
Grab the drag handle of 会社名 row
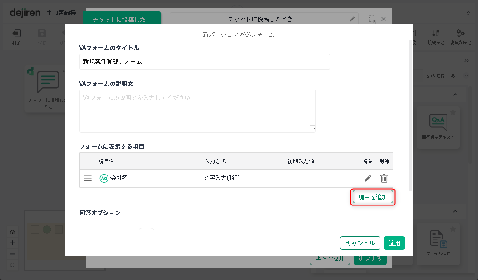click(x=87, y=178)
